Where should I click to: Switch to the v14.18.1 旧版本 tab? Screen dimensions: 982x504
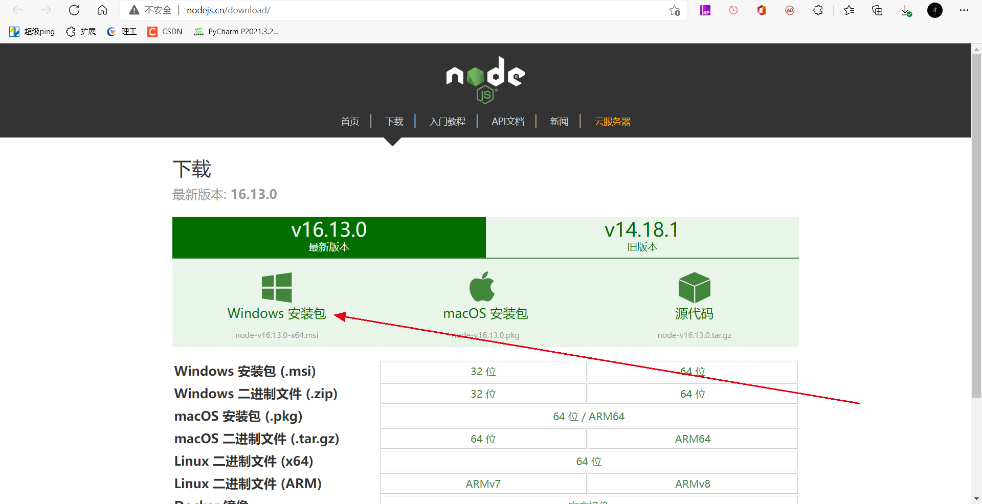click(x=642, y=237)
